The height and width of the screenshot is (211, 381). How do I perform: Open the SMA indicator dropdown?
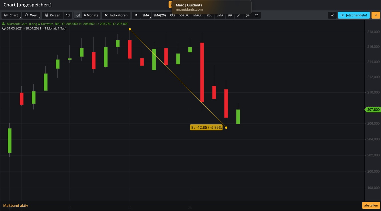tap(146, 15)
